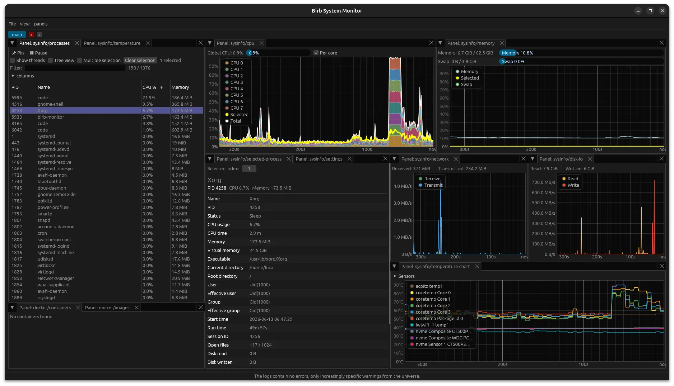Image resolution: width=674 pixels, height=386 pixels.
Task: Click Clear selection button
Action: (140, 60)
